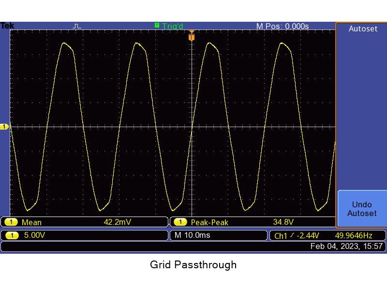Click the M Pos: 0.000s readout
387x290 pixels.
pos(283,26)
